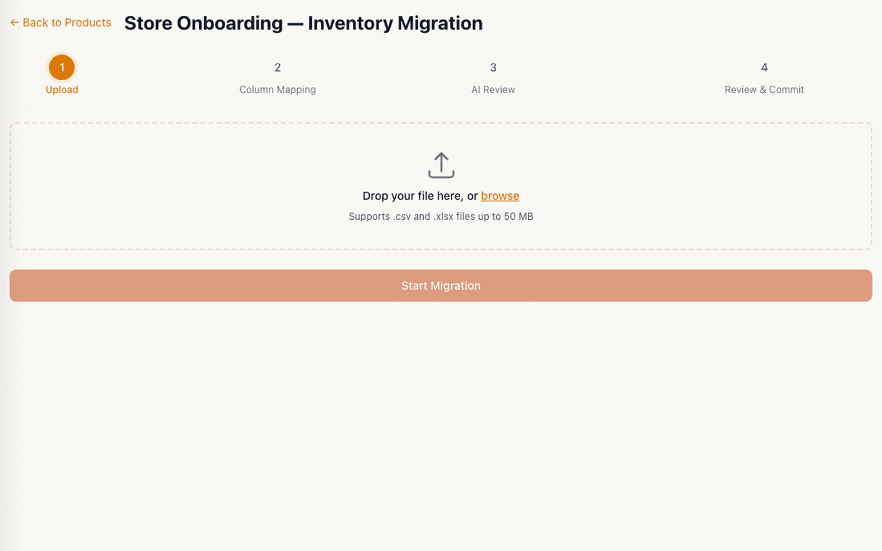Viewport: 882px width, 551px height.
Task: Click the upload arrow icon
Action: coord(441,165)
